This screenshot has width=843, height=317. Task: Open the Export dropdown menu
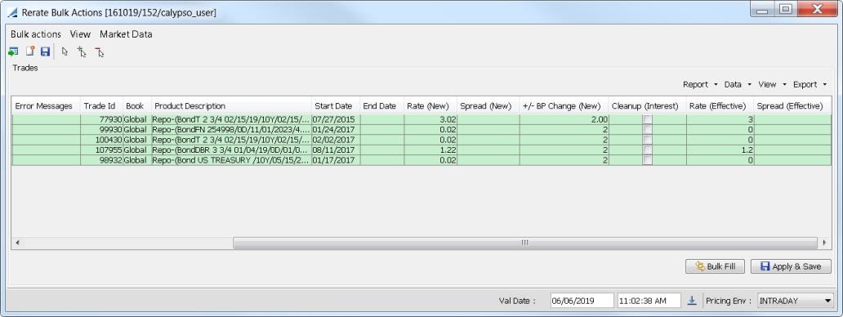810,84
